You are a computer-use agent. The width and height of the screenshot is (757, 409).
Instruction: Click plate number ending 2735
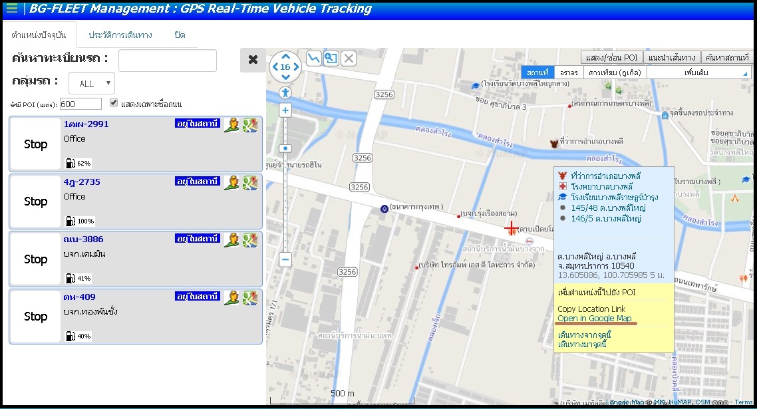pos(82,182)
